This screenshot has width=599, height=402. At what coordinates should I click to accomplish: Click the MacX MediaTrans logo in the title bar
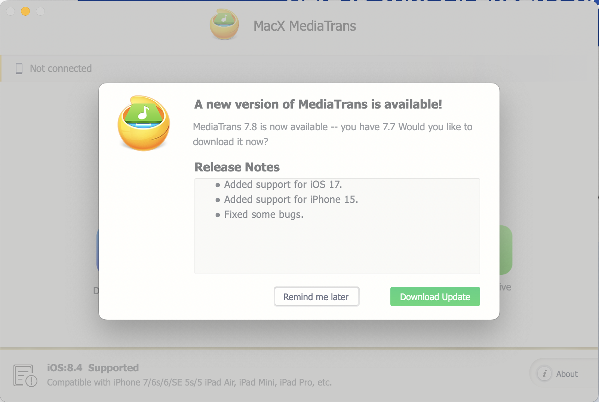point(224,25)
